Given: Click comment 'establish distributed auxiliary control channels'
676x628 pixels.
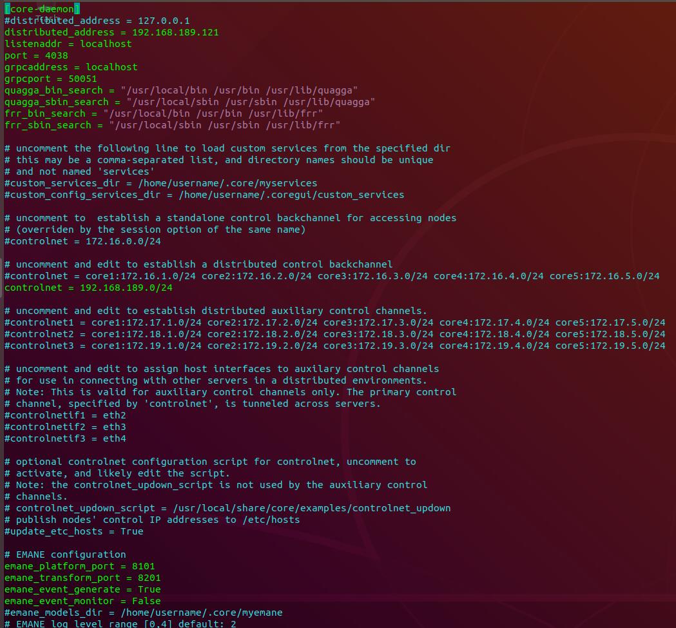Looking at the screenshot, I should pyautogui.click(x=216, y=311).
